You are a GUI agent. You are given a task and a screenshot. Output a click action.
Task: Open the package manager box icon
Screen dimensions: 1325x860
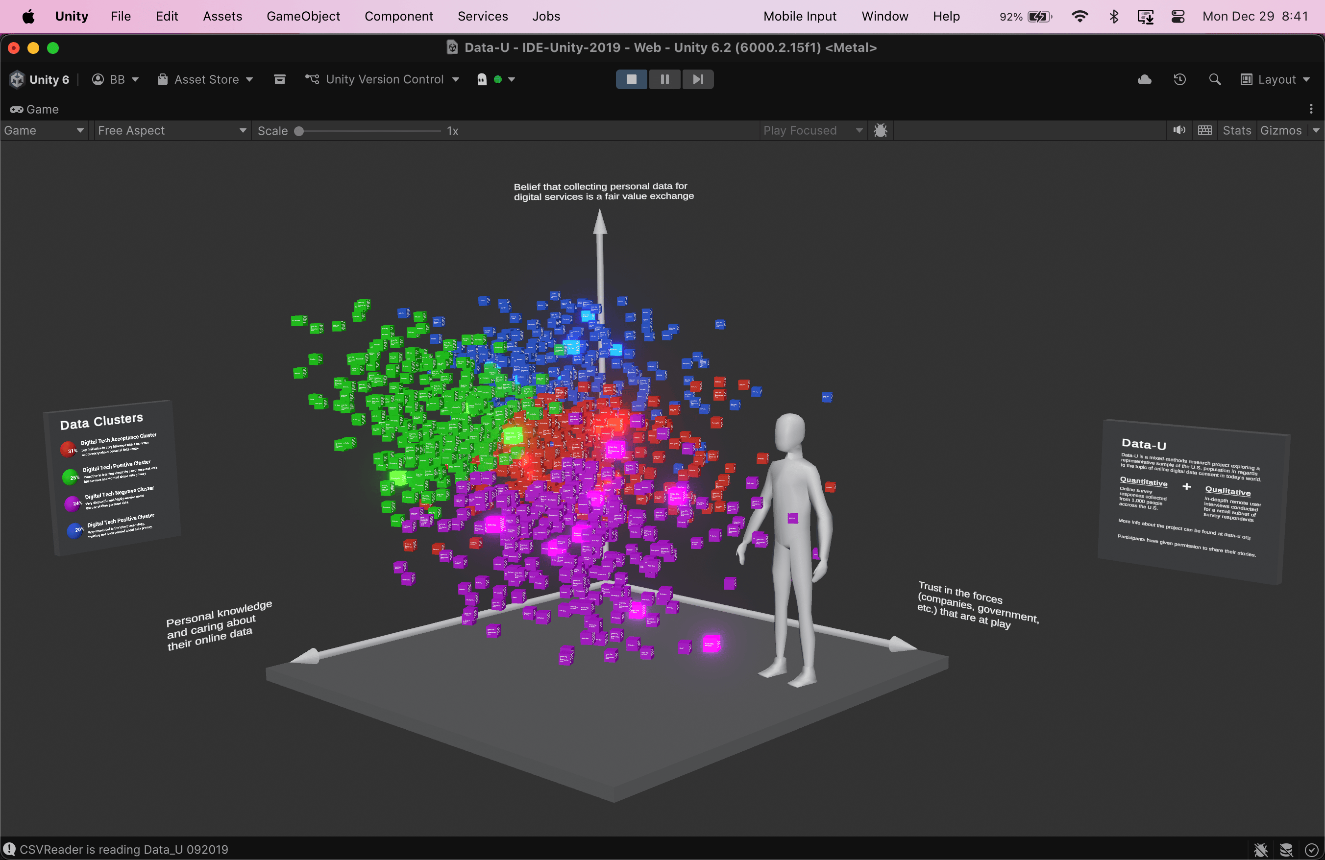pos(279,79)
